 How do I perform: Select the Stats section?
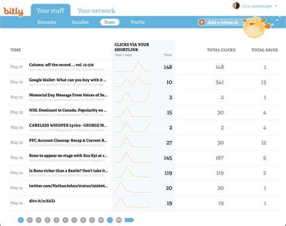tap(110, 22)
